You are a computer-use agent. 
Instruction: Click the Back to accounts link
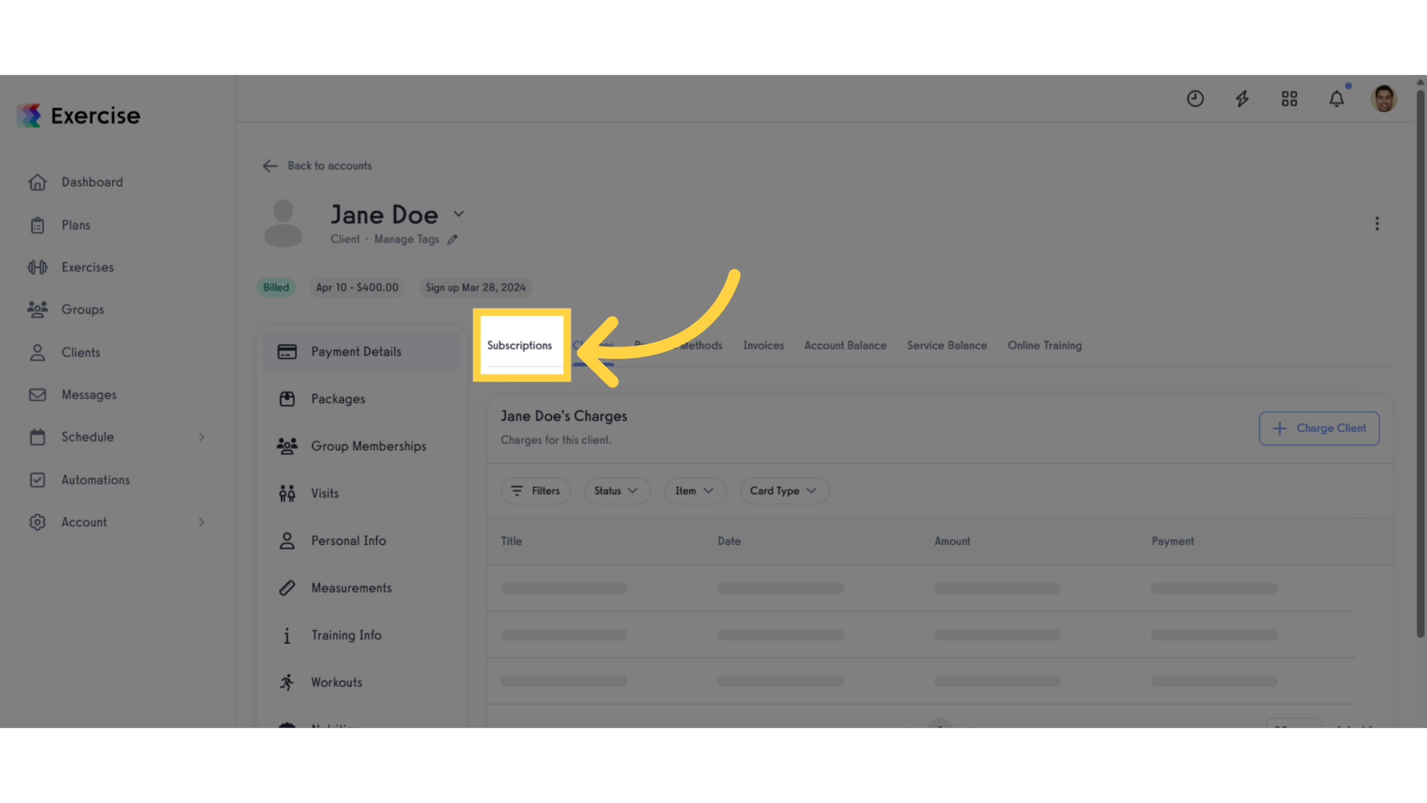329,166
